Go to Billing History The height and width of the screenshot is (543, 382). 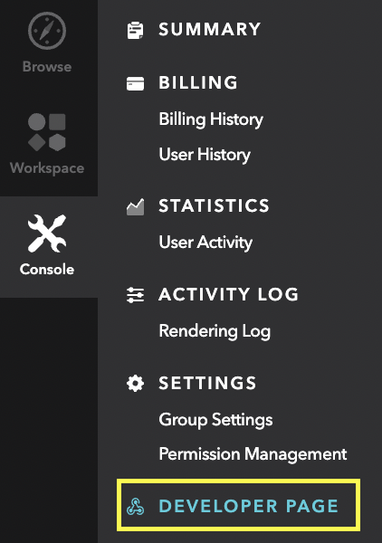point(211,119)
